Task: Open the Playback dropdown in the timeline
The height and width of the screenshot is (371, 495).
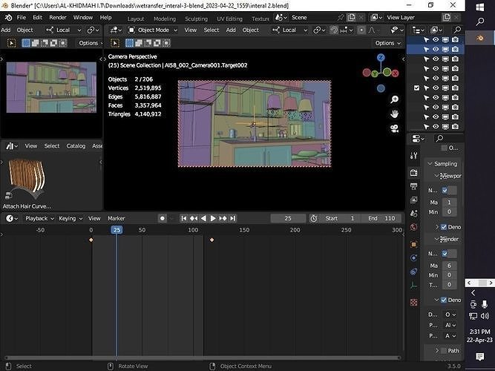Action: (x=36, y=218)
